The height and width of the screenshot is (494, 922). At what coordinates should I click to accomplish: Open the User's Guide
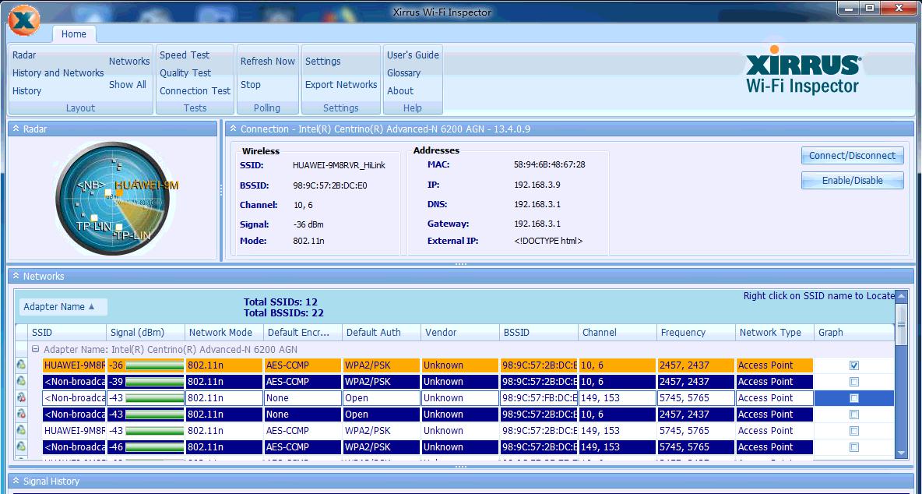tap(413, 55)
